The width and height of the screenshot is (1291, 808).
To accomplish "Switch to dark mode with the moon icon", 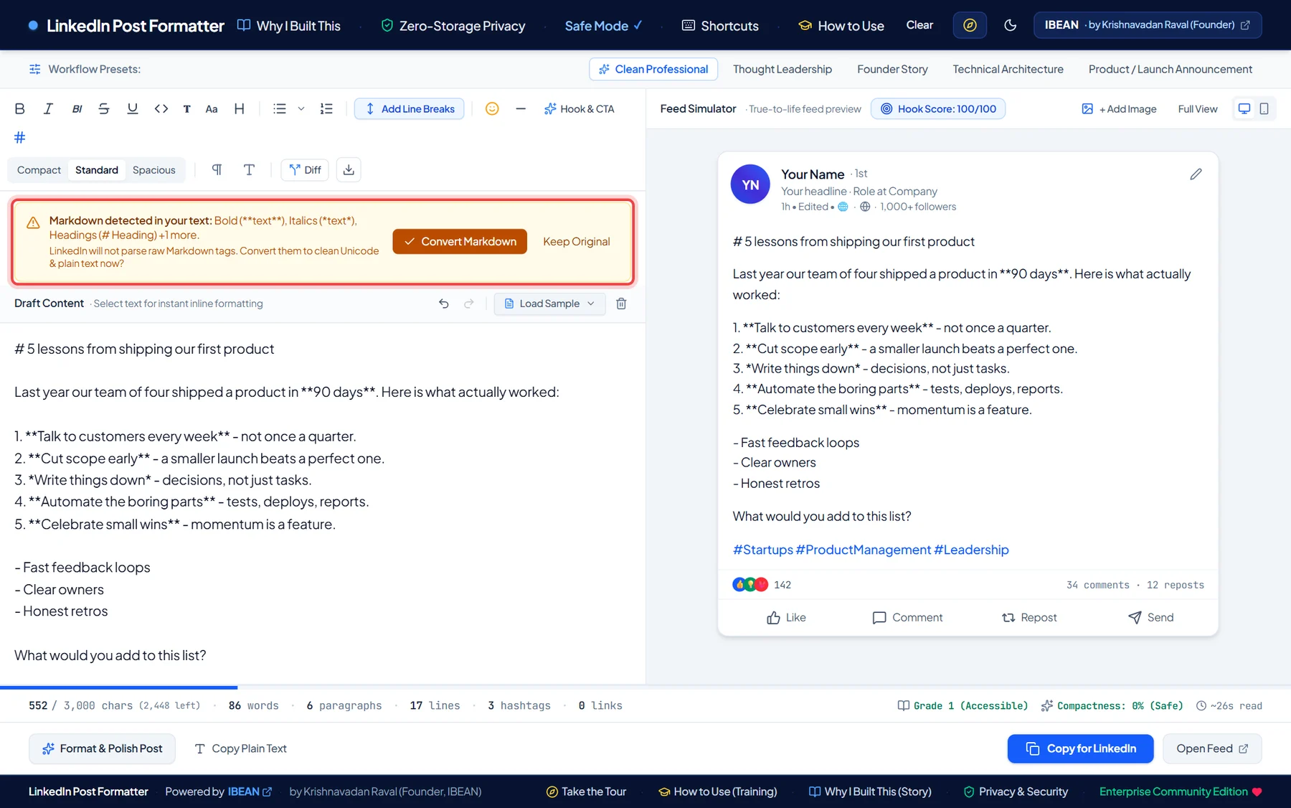I will [x=1011, y=26].
